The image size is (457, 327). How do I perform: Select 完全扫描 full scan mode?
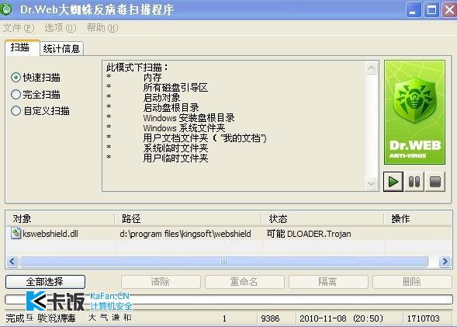(x=36, y=95)
